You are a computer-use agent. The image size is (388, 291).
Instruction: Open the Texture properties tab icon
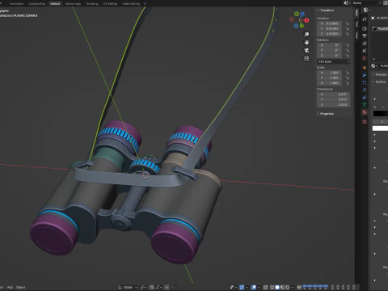365,122
